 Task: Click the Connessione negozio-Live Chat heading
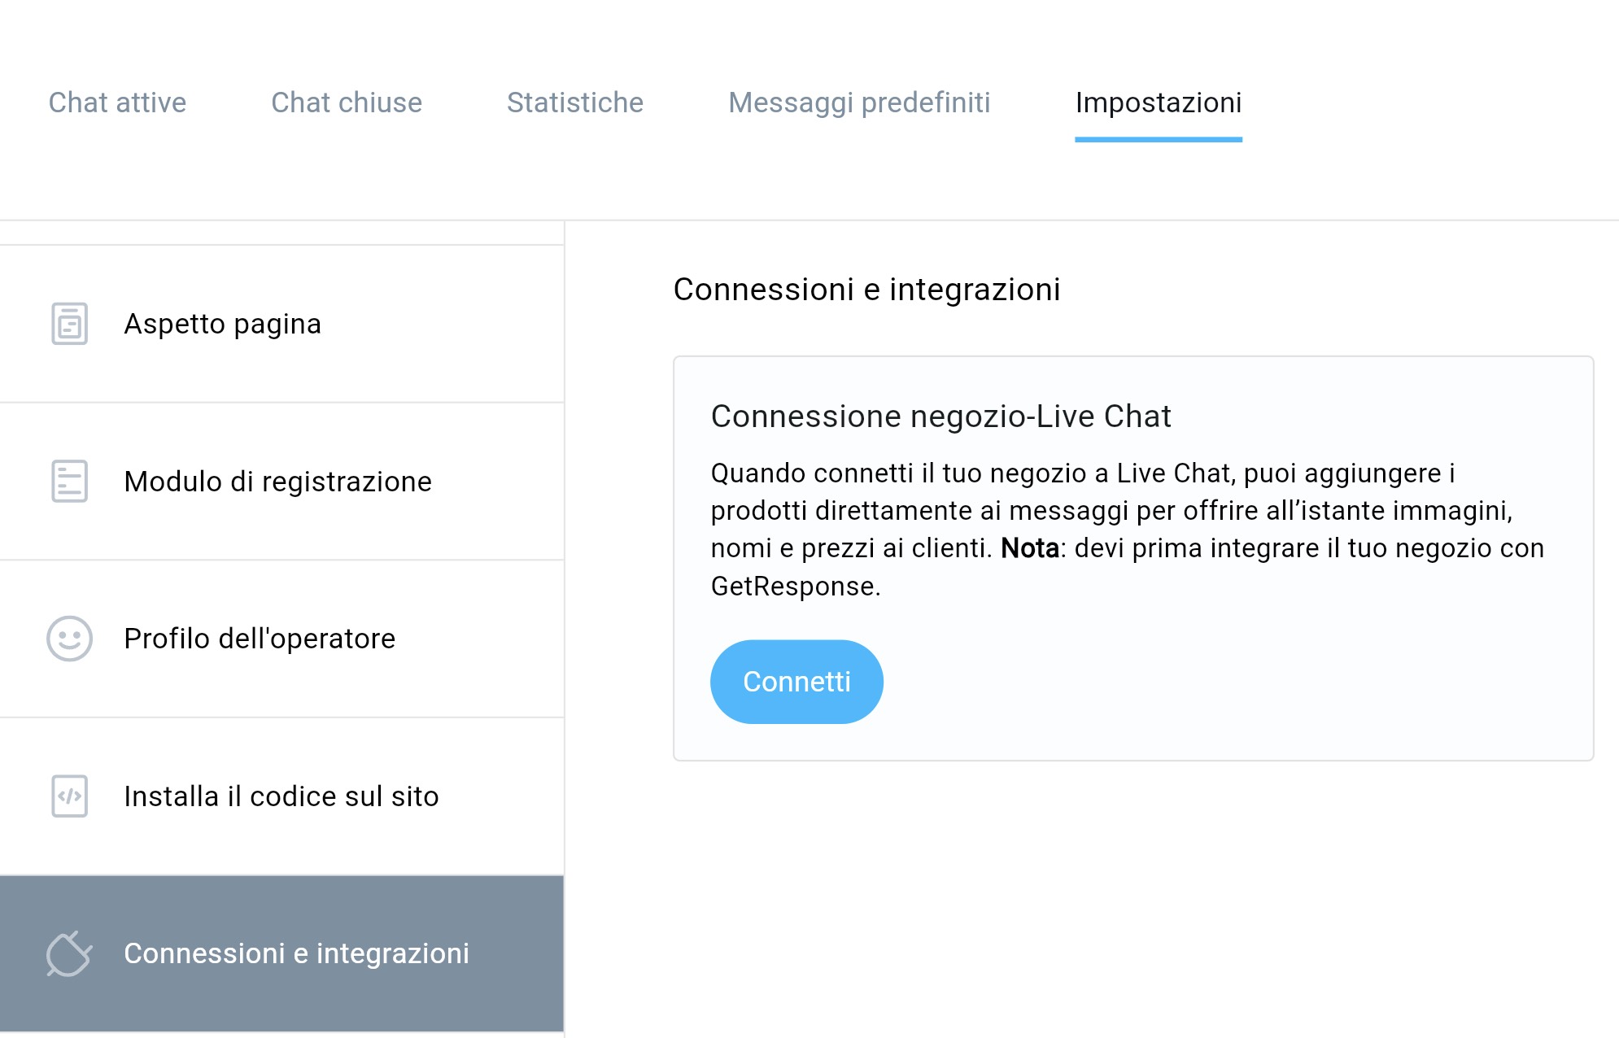click(x=941, y=417)
